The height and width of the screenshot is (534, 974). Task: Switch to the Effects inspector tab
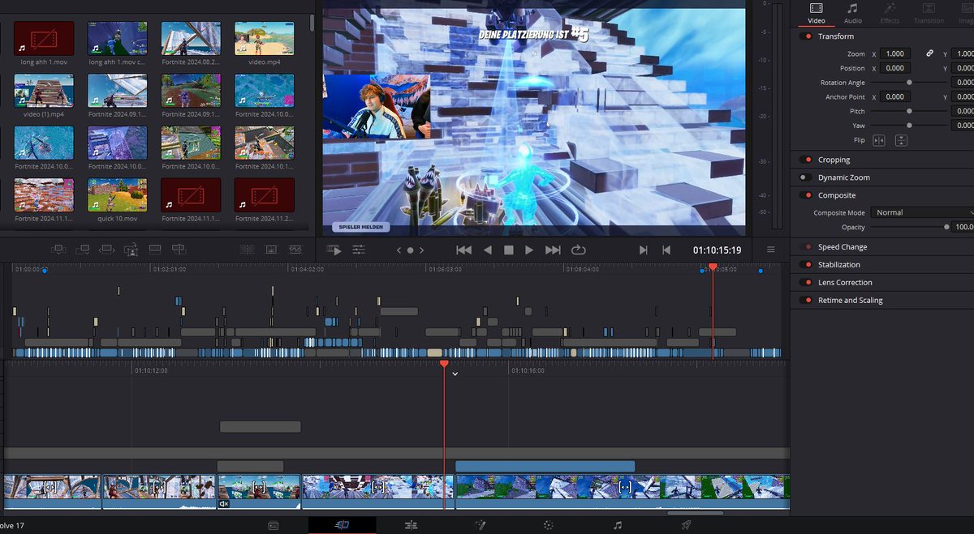point(890,13)
